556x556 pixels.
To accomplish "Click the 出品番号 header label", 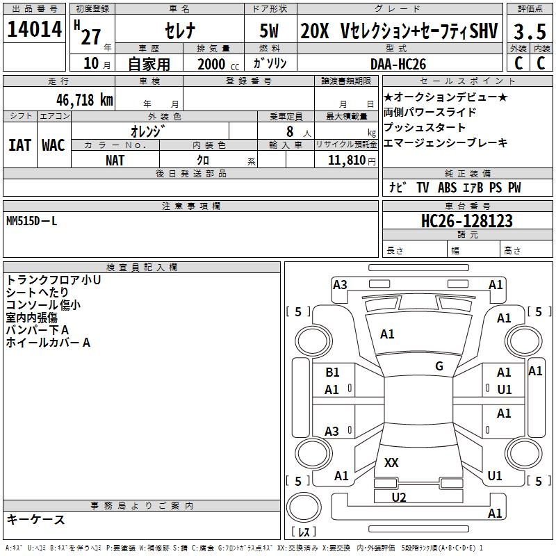I will (x=34, y=9).
